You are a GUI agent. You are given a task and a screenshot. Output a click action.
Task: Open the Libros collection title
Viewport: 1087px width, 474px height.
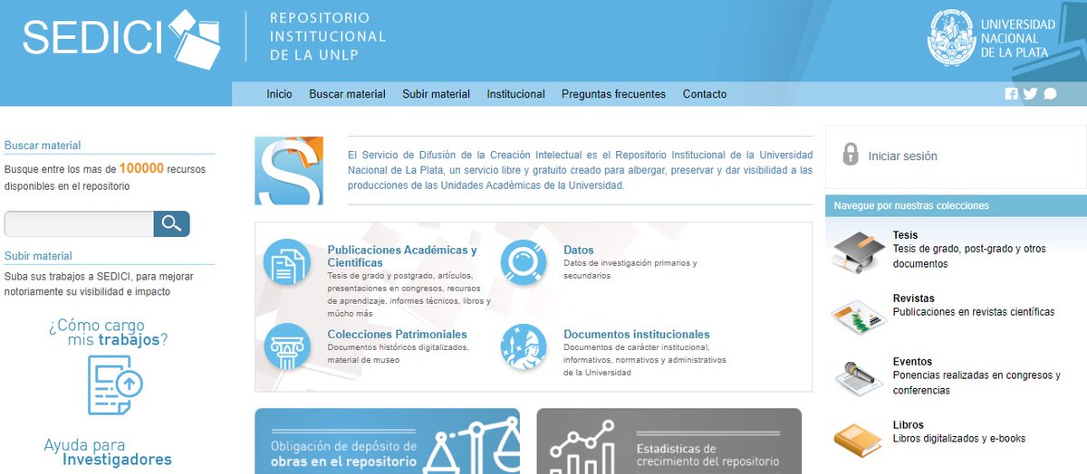pos(908,425)
